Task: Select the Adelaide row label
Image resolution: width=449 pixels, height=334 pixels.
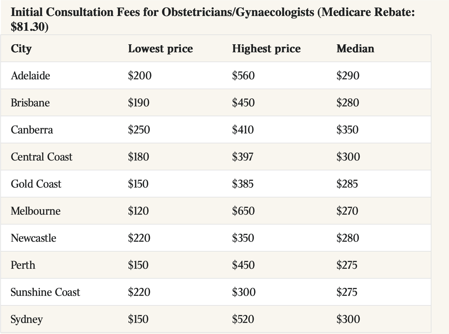Action: click(x=30, y=76)
